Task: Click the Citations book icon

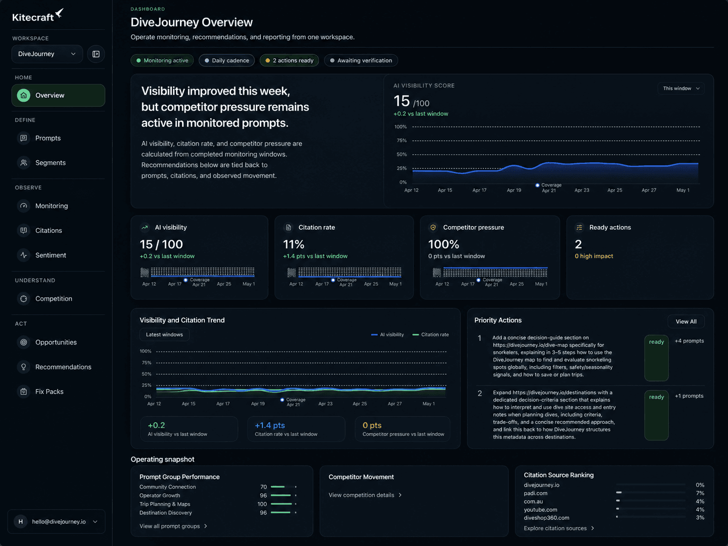Action: click(x=24, y=231)
